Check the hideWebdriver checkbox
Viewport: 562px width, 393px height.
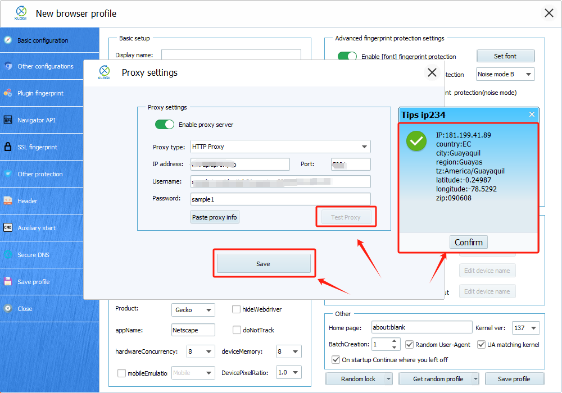(x=237, y=309)
